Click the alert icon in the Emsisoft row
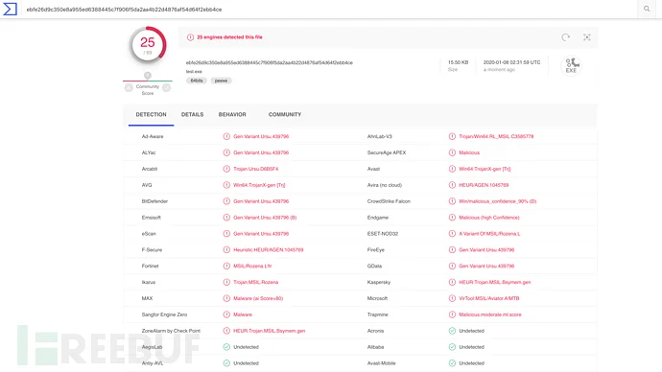662x372 pixels. click(x=226, y=218)
